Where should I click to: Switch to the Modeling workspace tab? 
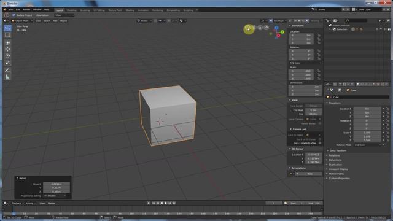pos(71,10)
